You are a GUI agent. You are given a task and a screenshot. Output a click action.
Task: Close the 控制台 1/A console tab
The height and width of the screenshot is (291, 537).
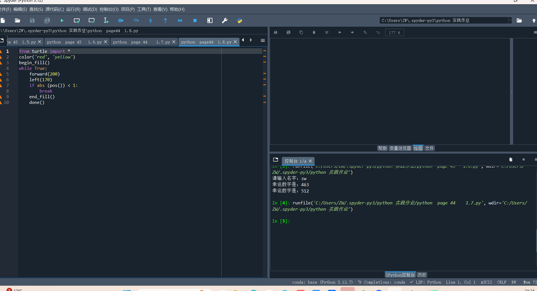click(310, 161)
